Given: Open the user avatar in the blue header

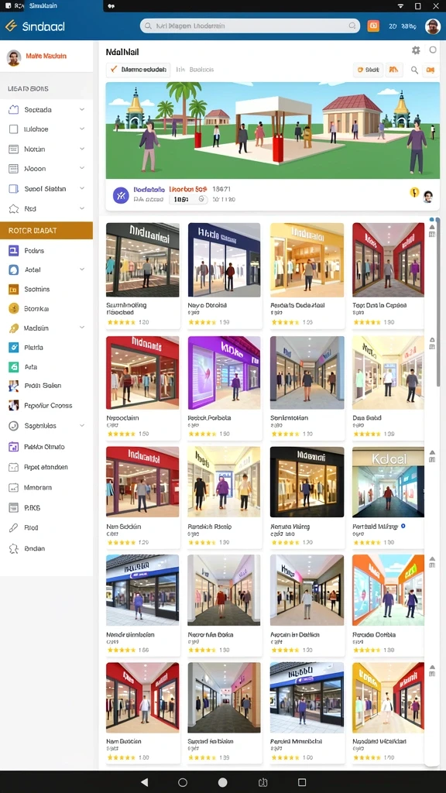Looking at the screenshot, I should point(432,26).
